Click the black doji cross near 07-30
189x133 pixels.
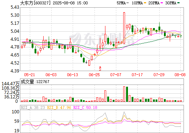[162, 32]
